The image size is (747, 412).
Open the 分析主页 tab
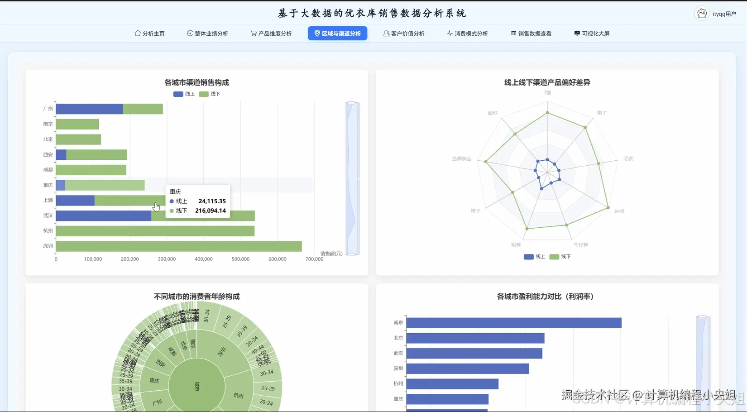click(x=149, y=34)
